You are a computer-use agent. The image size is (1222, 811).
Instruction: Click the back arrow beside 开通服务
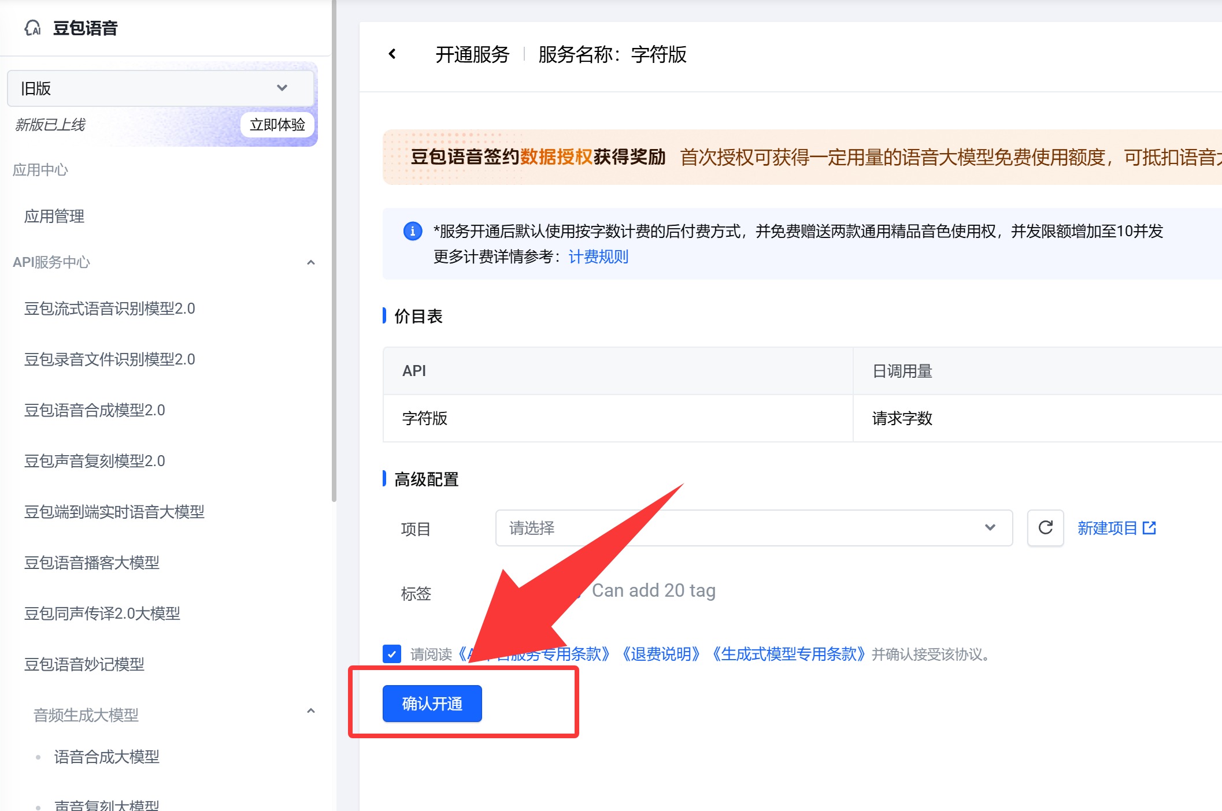click(x=392, y=54)
